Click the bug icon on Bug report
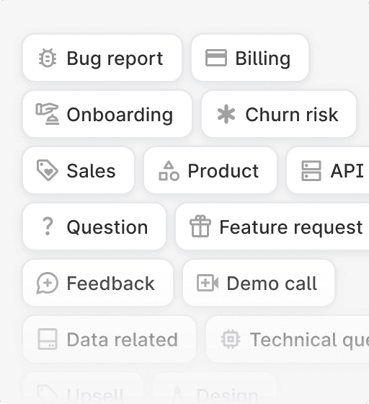Screen dimensions: 369x404 (x=48, y=58)
